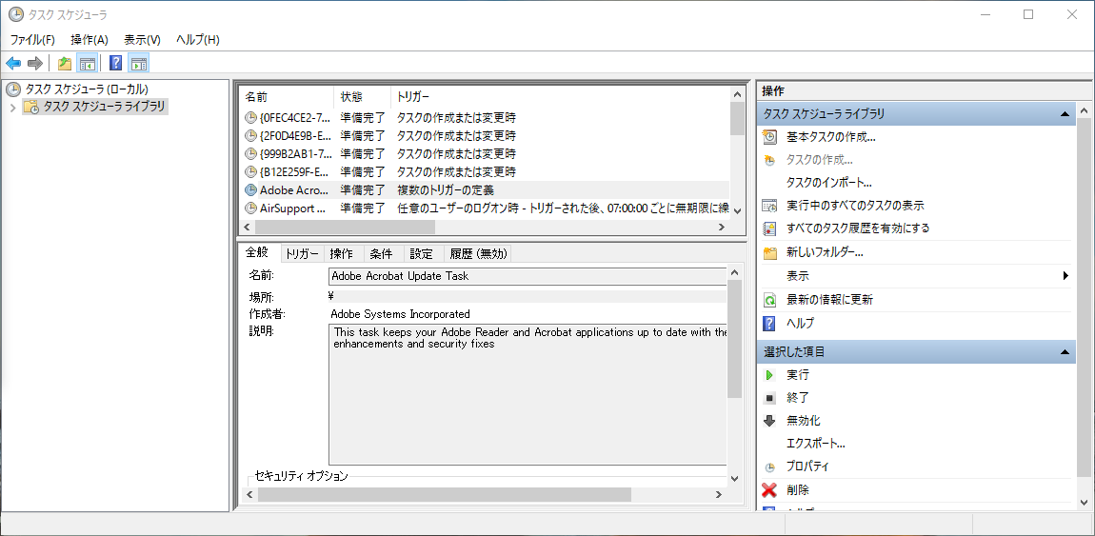
Task: Click the forward arrow toolbar icon
Action: [35, 64]
